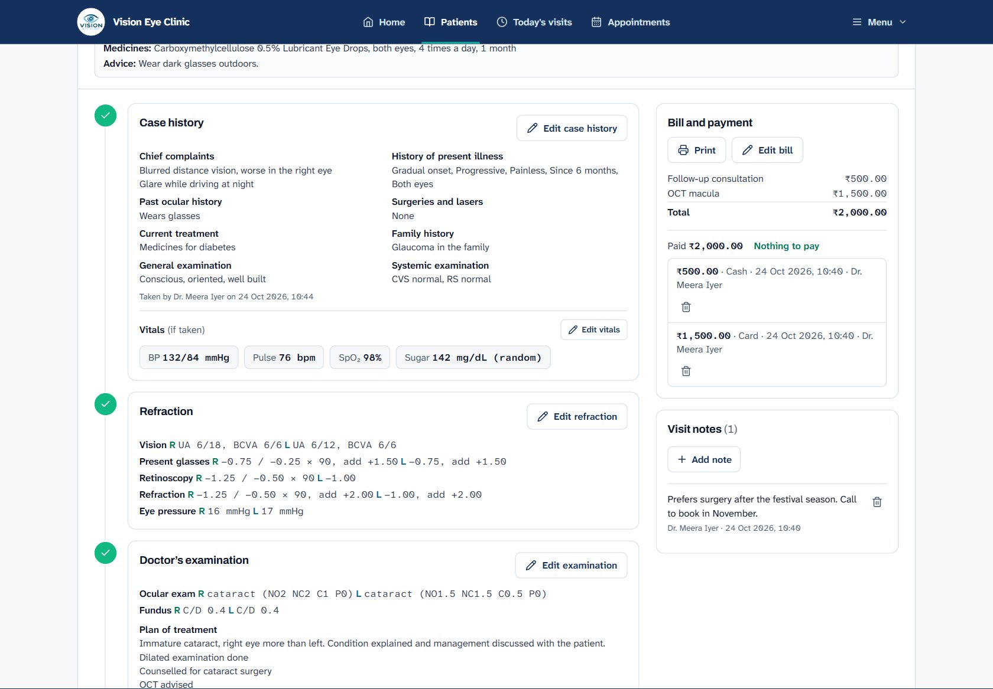Click green checkmark beside Doctor's examination

(105, 553)
